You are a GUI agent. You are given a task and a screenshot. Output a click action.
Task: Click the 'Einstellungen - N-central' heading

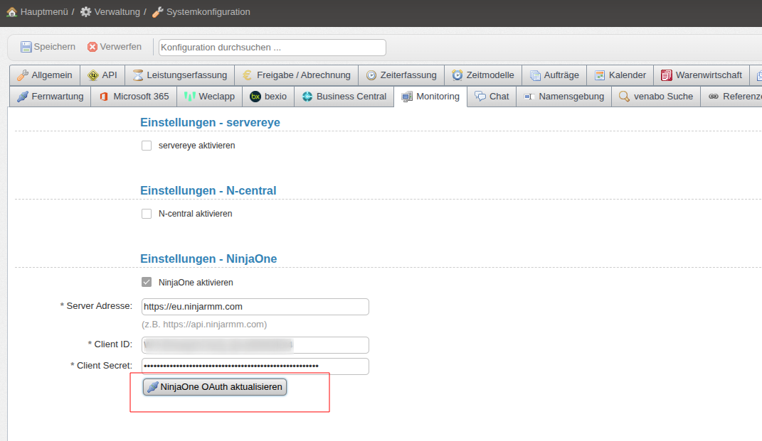pyautogui.click(x=208, y=190)
